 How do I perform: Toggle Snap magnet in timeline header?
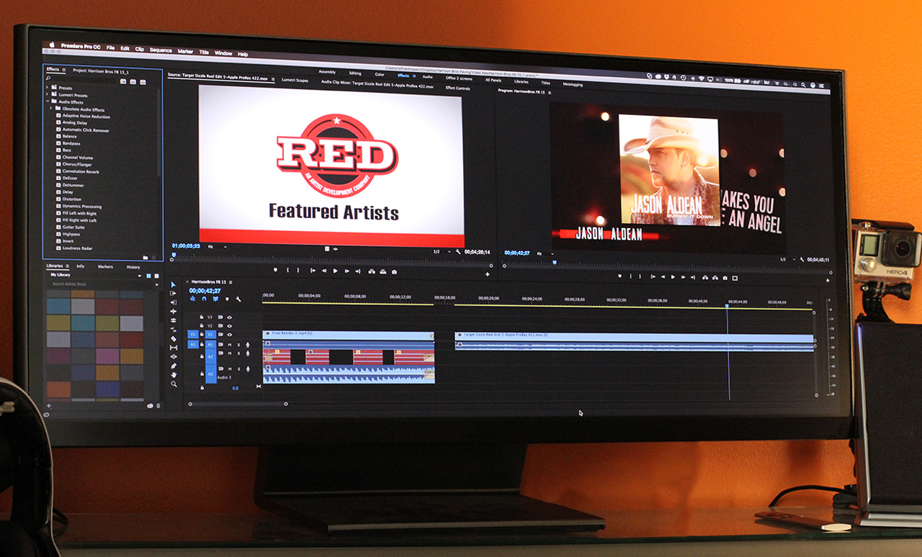(204, 299)
